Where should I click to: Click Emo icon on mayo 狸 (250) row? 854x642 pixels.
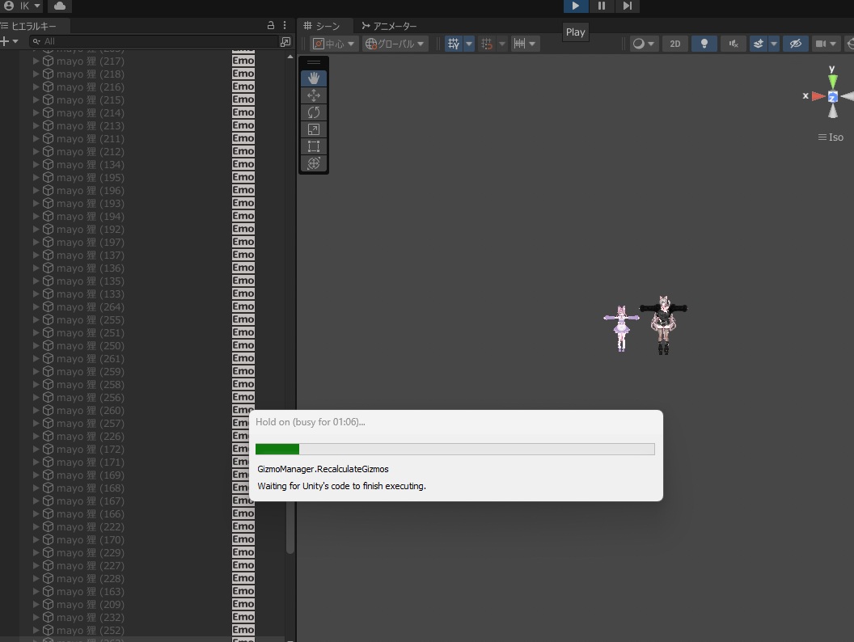(243, 345)
